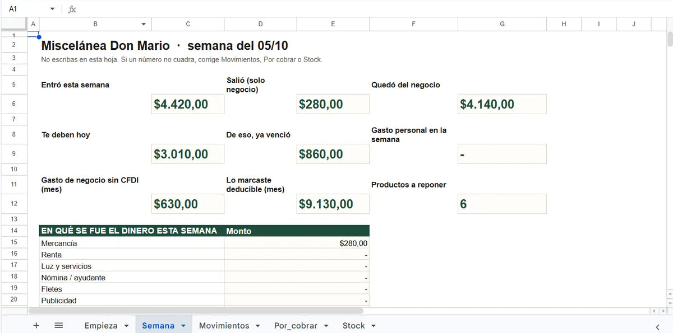Click 'Gasto personal en la semana' label

coord(409,135)
